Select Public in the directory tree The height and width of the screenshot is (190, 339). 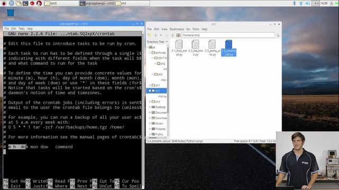[x=157, y=134]
